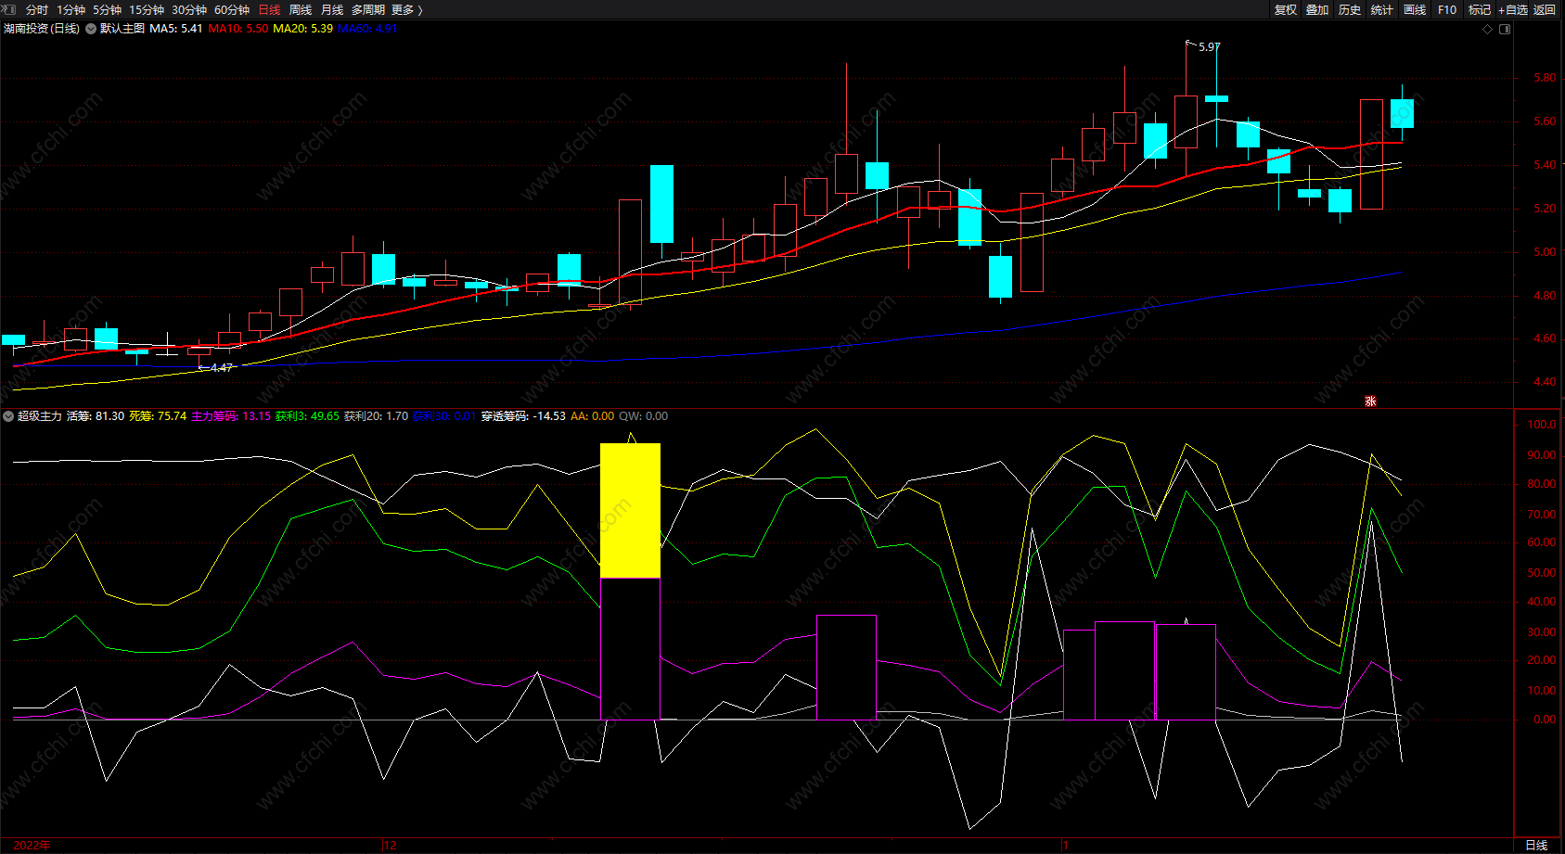Screen dimensions: 1565x854
Task: Toggle the right side panel icon
Action: pos(1505,29)
